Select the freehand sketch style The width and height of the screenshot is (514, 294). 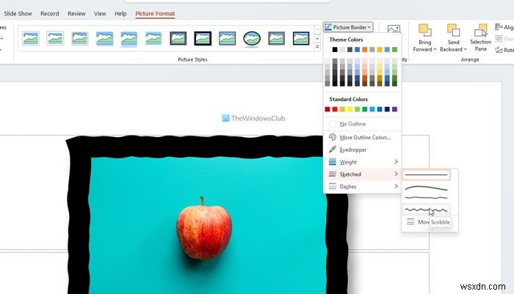click(426, 197)
